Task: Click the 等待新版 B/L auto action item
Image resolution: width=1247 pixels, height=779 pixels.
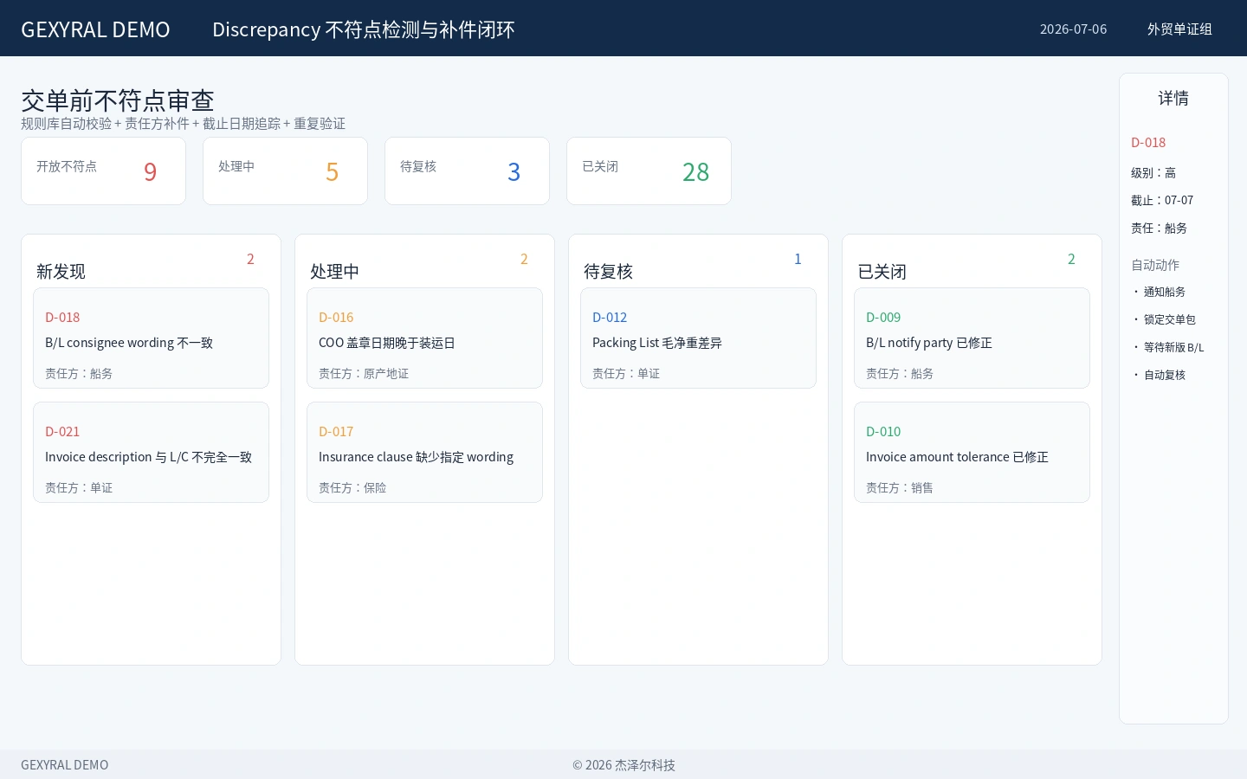Action: [x=1169, y=348]
